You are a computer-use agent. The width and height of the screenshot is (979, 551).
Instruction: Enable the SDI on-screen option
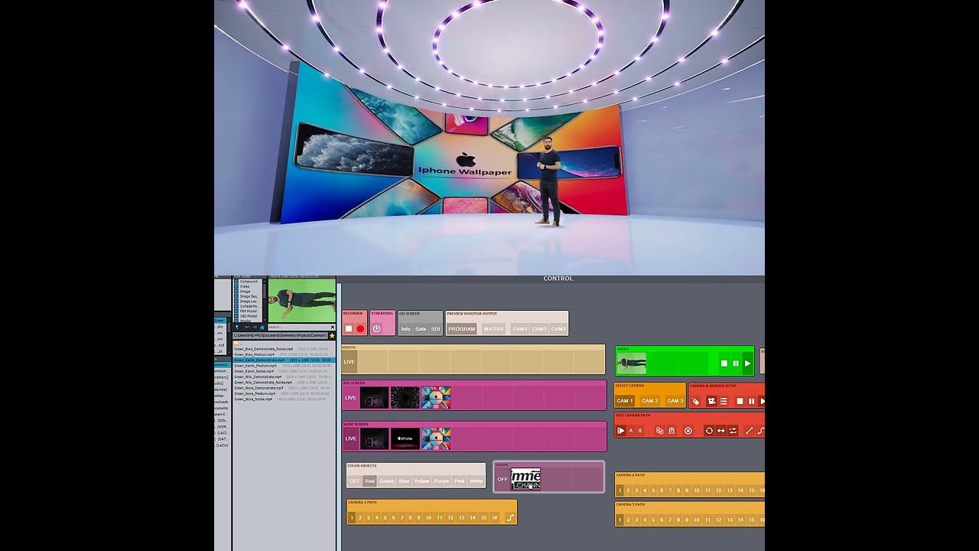435,329
